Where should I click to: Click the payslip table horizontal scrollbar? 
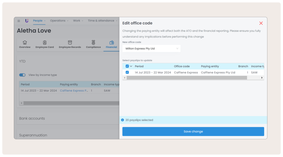187,78
